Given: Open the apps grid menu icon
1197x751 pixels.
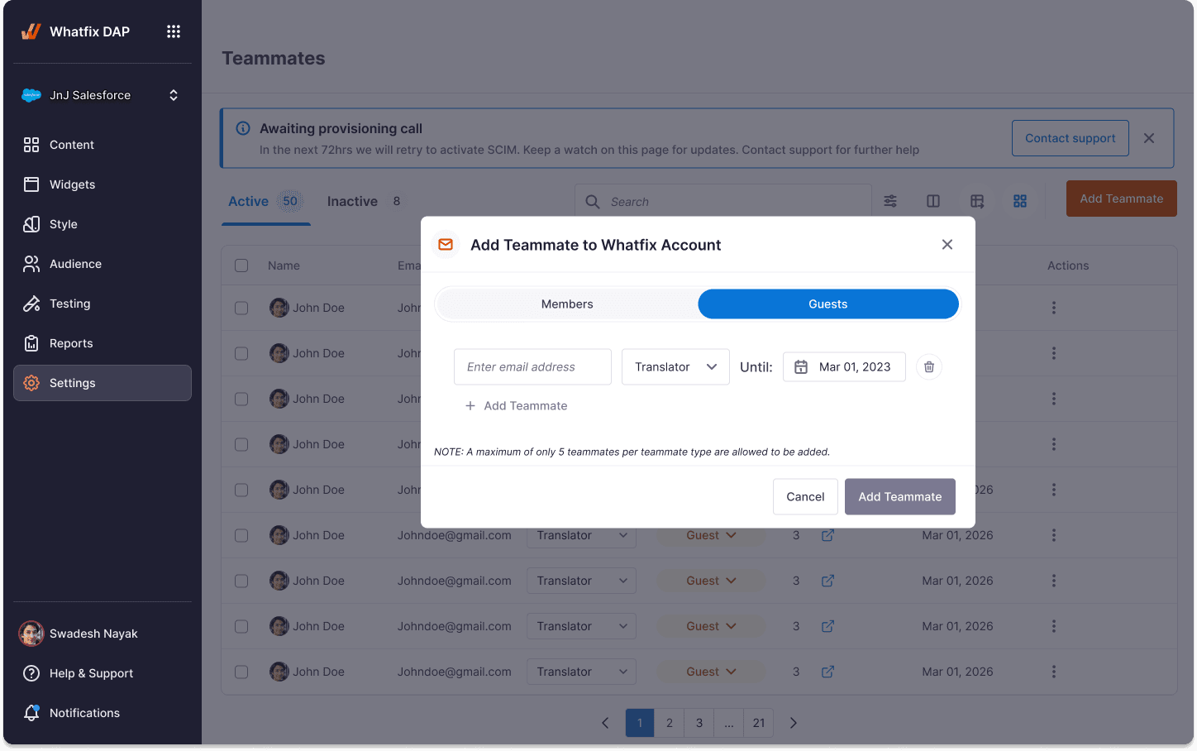Looking at the screenshot, I should [x=174, y=31].
